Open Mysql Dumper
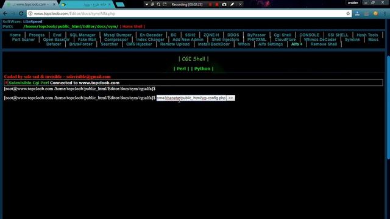This screenshot has width=390, height=219. coord(118,35)
